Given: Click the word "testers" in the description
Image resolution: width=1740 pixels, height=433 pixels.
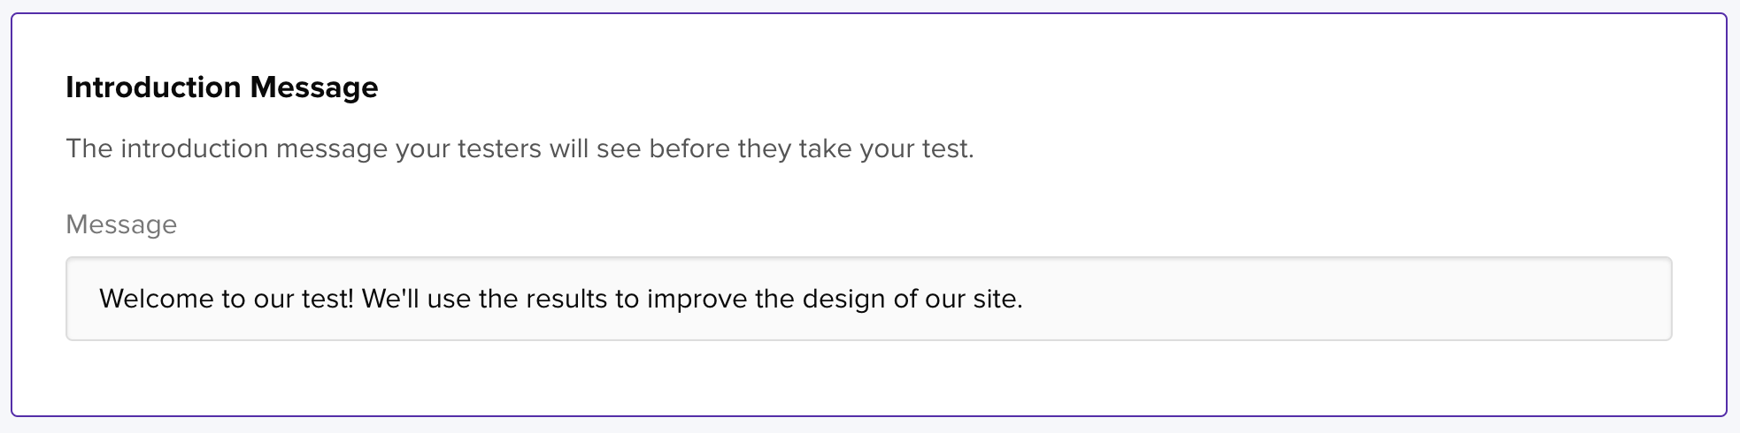Looking at the screenshot, I should point(498,148).
